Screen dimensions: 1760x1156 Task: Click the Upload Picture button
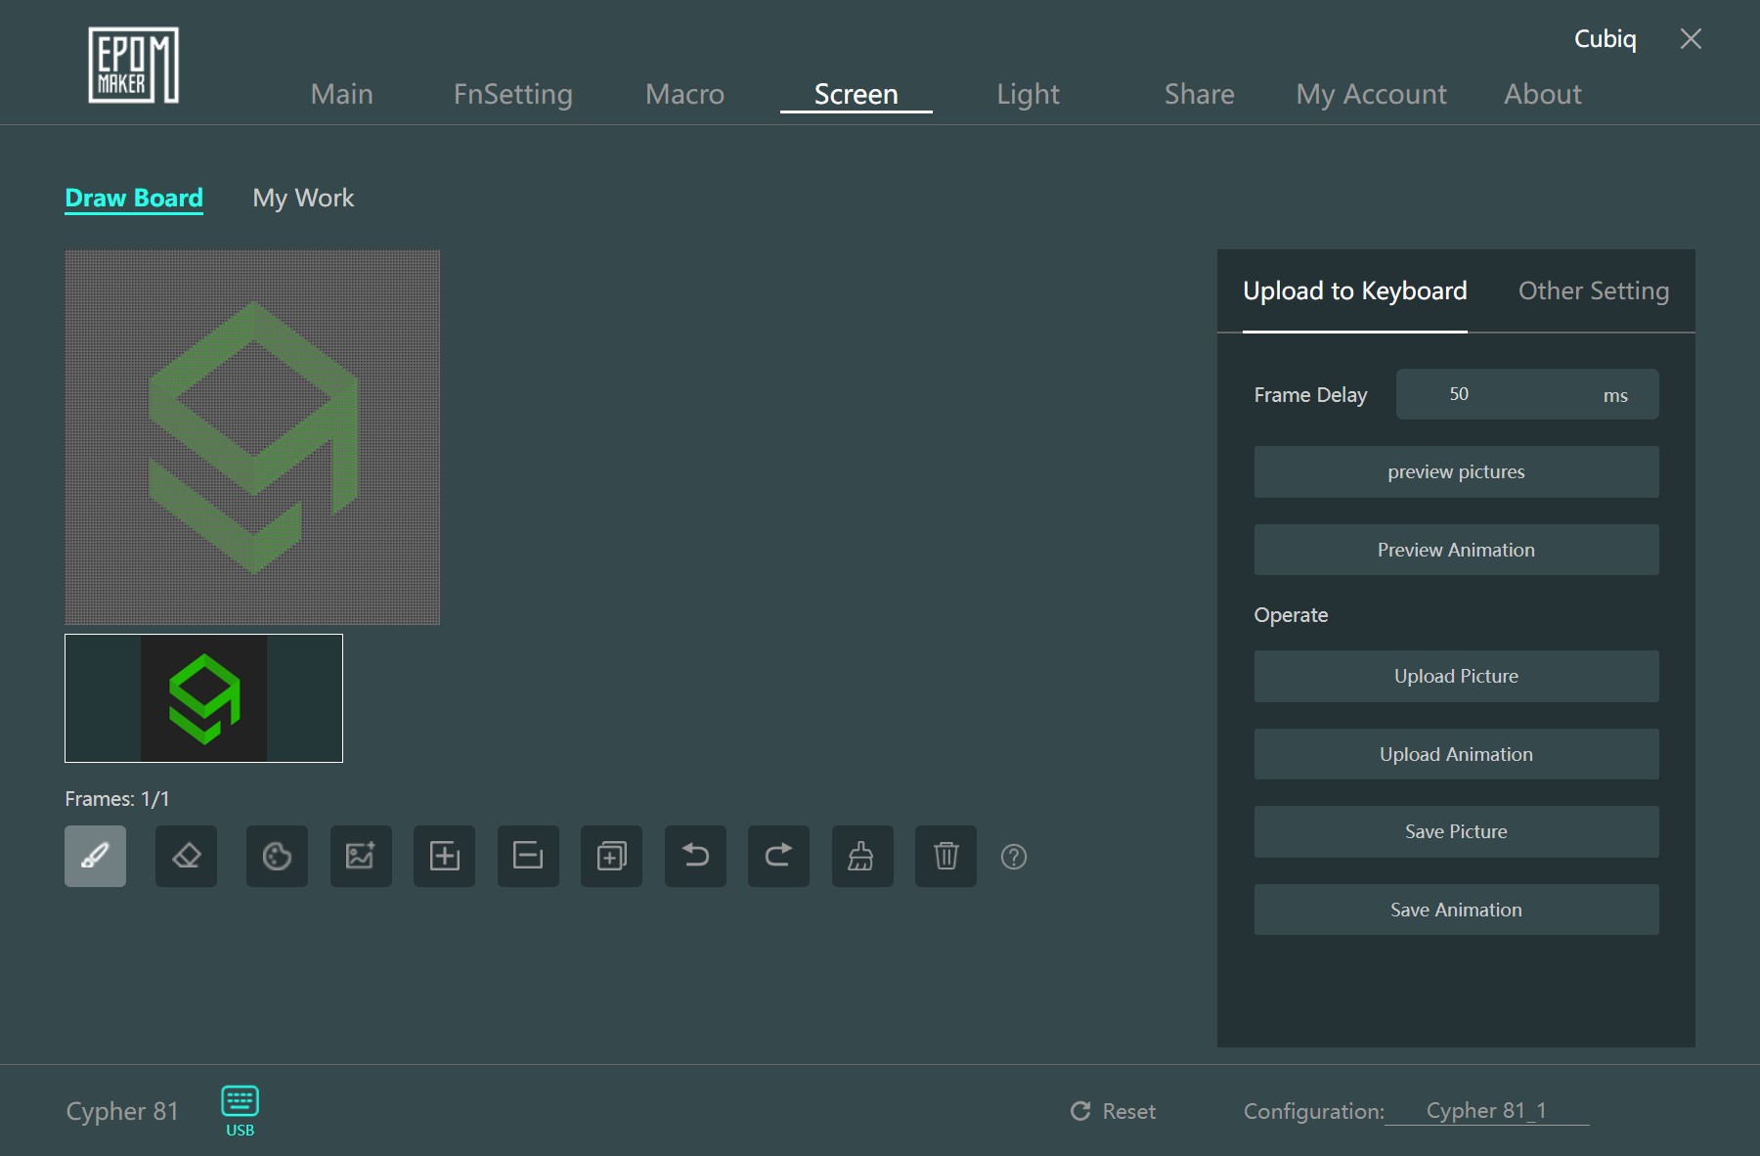[1457, 676]
